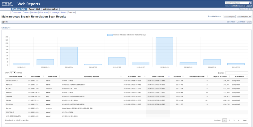Open the Printable Version link
Image resolution: width=253 pixels, height=127 pixels.
coord(214,16)
